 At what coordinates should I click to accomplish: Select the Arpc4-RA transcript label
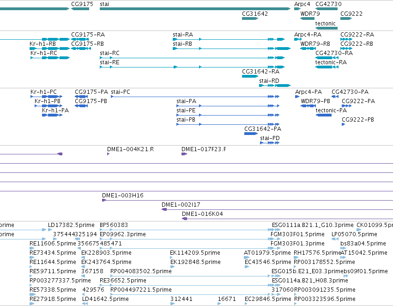click(x=308, y=35)
